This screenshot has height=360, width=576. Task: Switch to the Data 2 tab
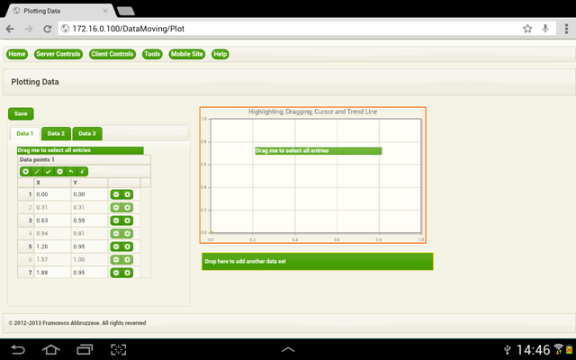coord(56,134)
